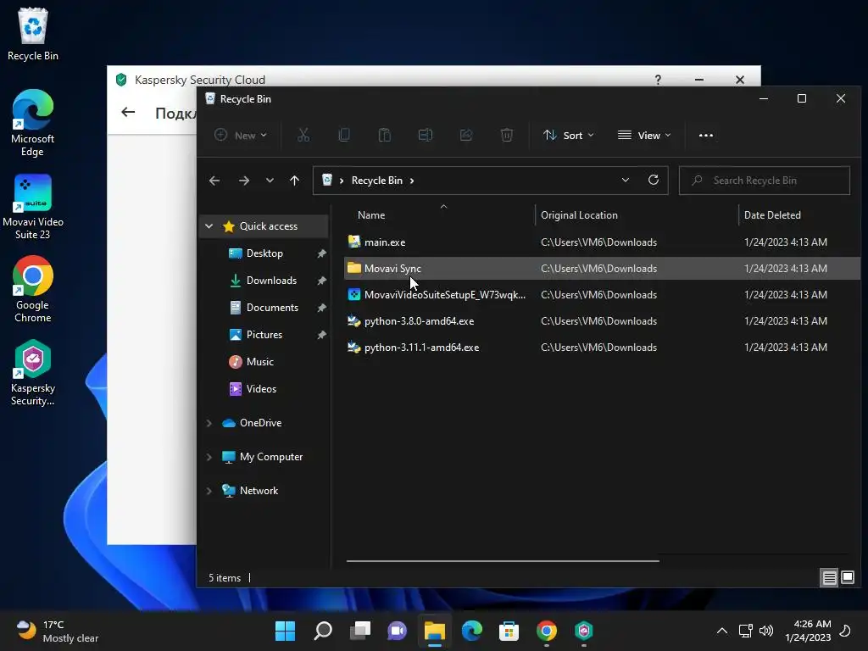Select the Microsoft Edge desktop shortcut
868x651 pixels.
click(33, 123)
